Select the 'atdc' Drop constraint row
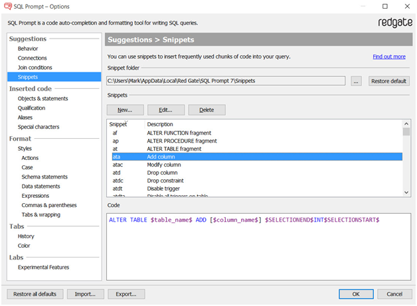Viewport: 417px width, 306px height. [x=257, y=181]
